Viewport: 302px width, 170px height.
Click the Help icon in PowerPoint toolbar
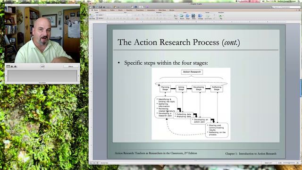[147, 7]
